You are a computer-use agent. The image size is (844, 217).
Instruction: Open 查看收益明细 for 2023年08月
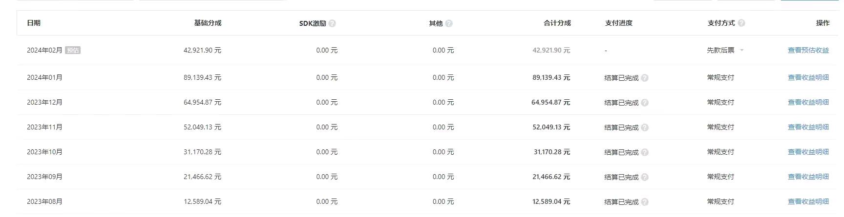(808, 201)
